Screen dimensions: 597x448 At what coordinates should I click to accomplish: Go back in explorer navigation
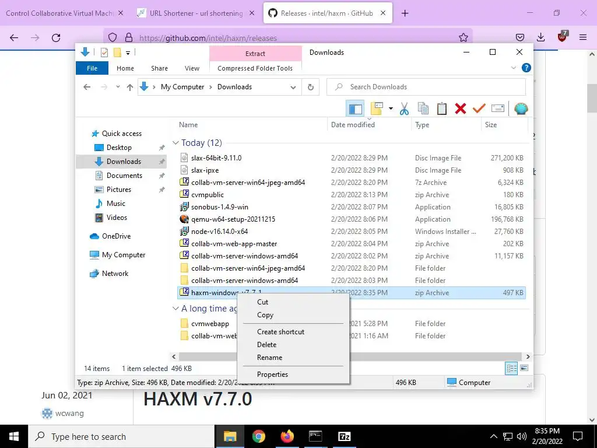87,87
